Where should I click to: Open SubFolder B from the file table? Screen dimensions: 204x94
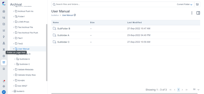click(63, 28)
